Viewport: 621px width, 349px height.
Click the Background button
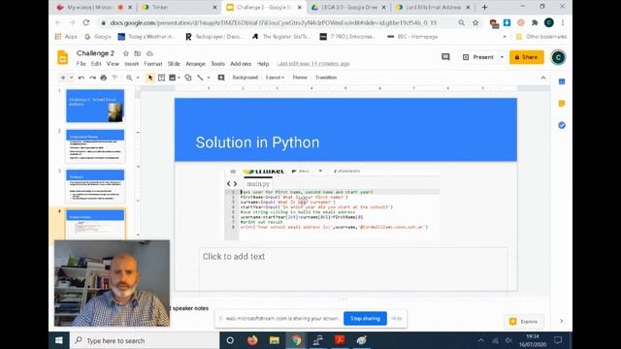(x=245, y=78)
